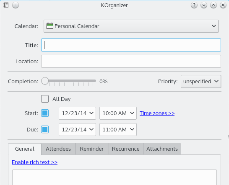This screenshot has width=229, height=185.
Task: Enable the All Day checkbox
Action: tap(45, 99)
